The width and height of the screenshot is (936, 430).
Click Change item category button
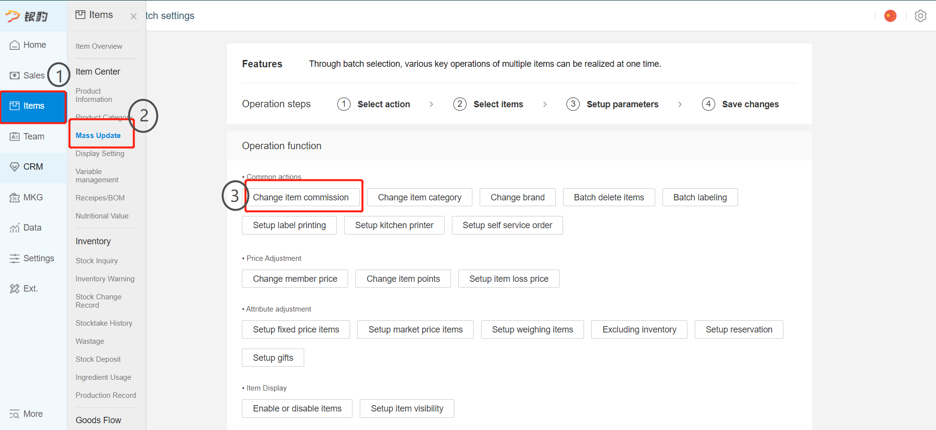(420, 197)
